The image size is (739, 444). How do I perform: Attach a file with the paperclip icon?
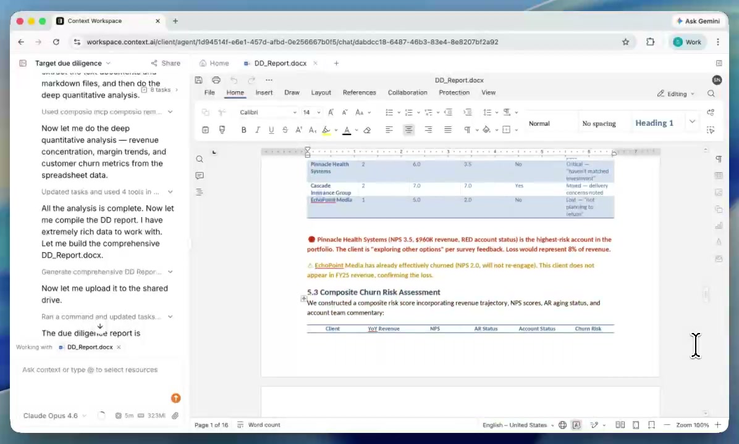click(175, 416)
